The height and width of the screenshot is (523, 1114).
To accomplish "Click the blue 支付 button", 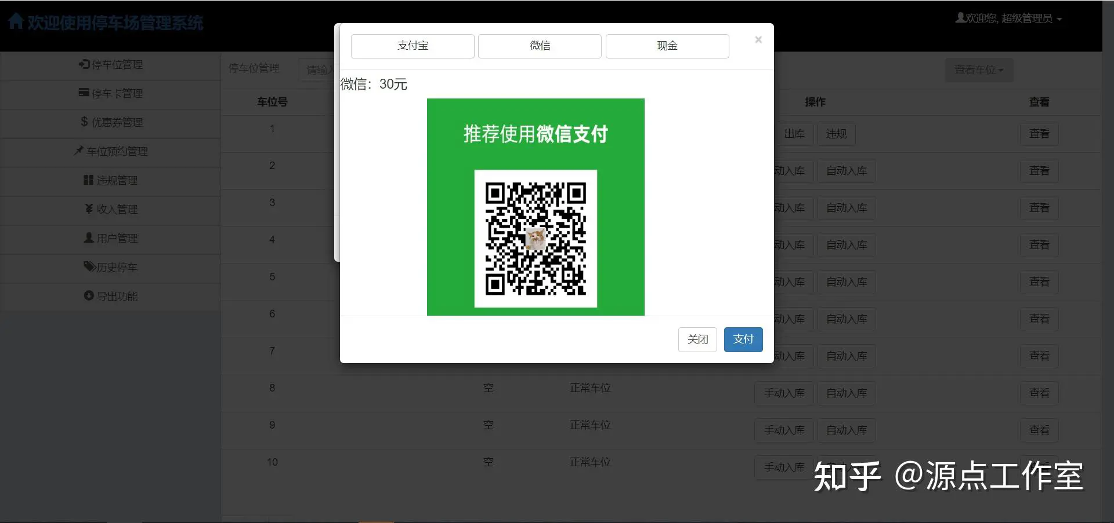I will 743,339.
